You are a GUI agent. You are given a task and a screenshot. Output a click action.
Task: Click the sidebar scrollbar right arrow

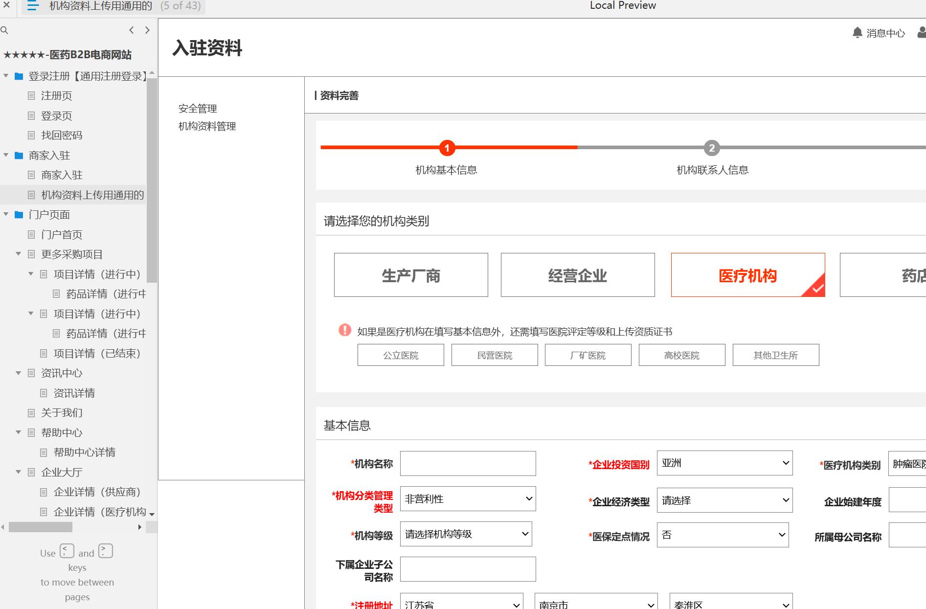pyautogui.click(x=139, y=527)
